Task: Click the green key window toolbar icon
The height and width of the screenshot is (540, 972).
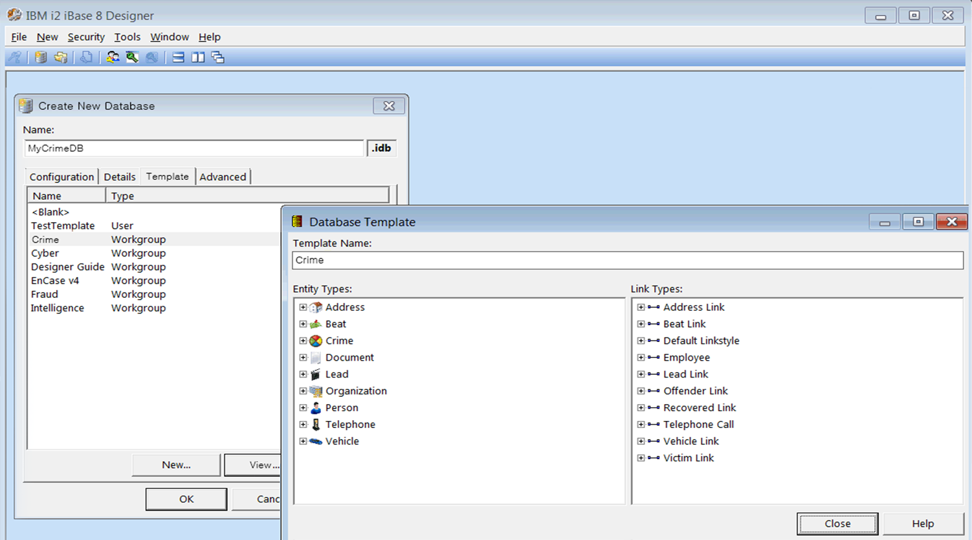Action: pos(133,58)
